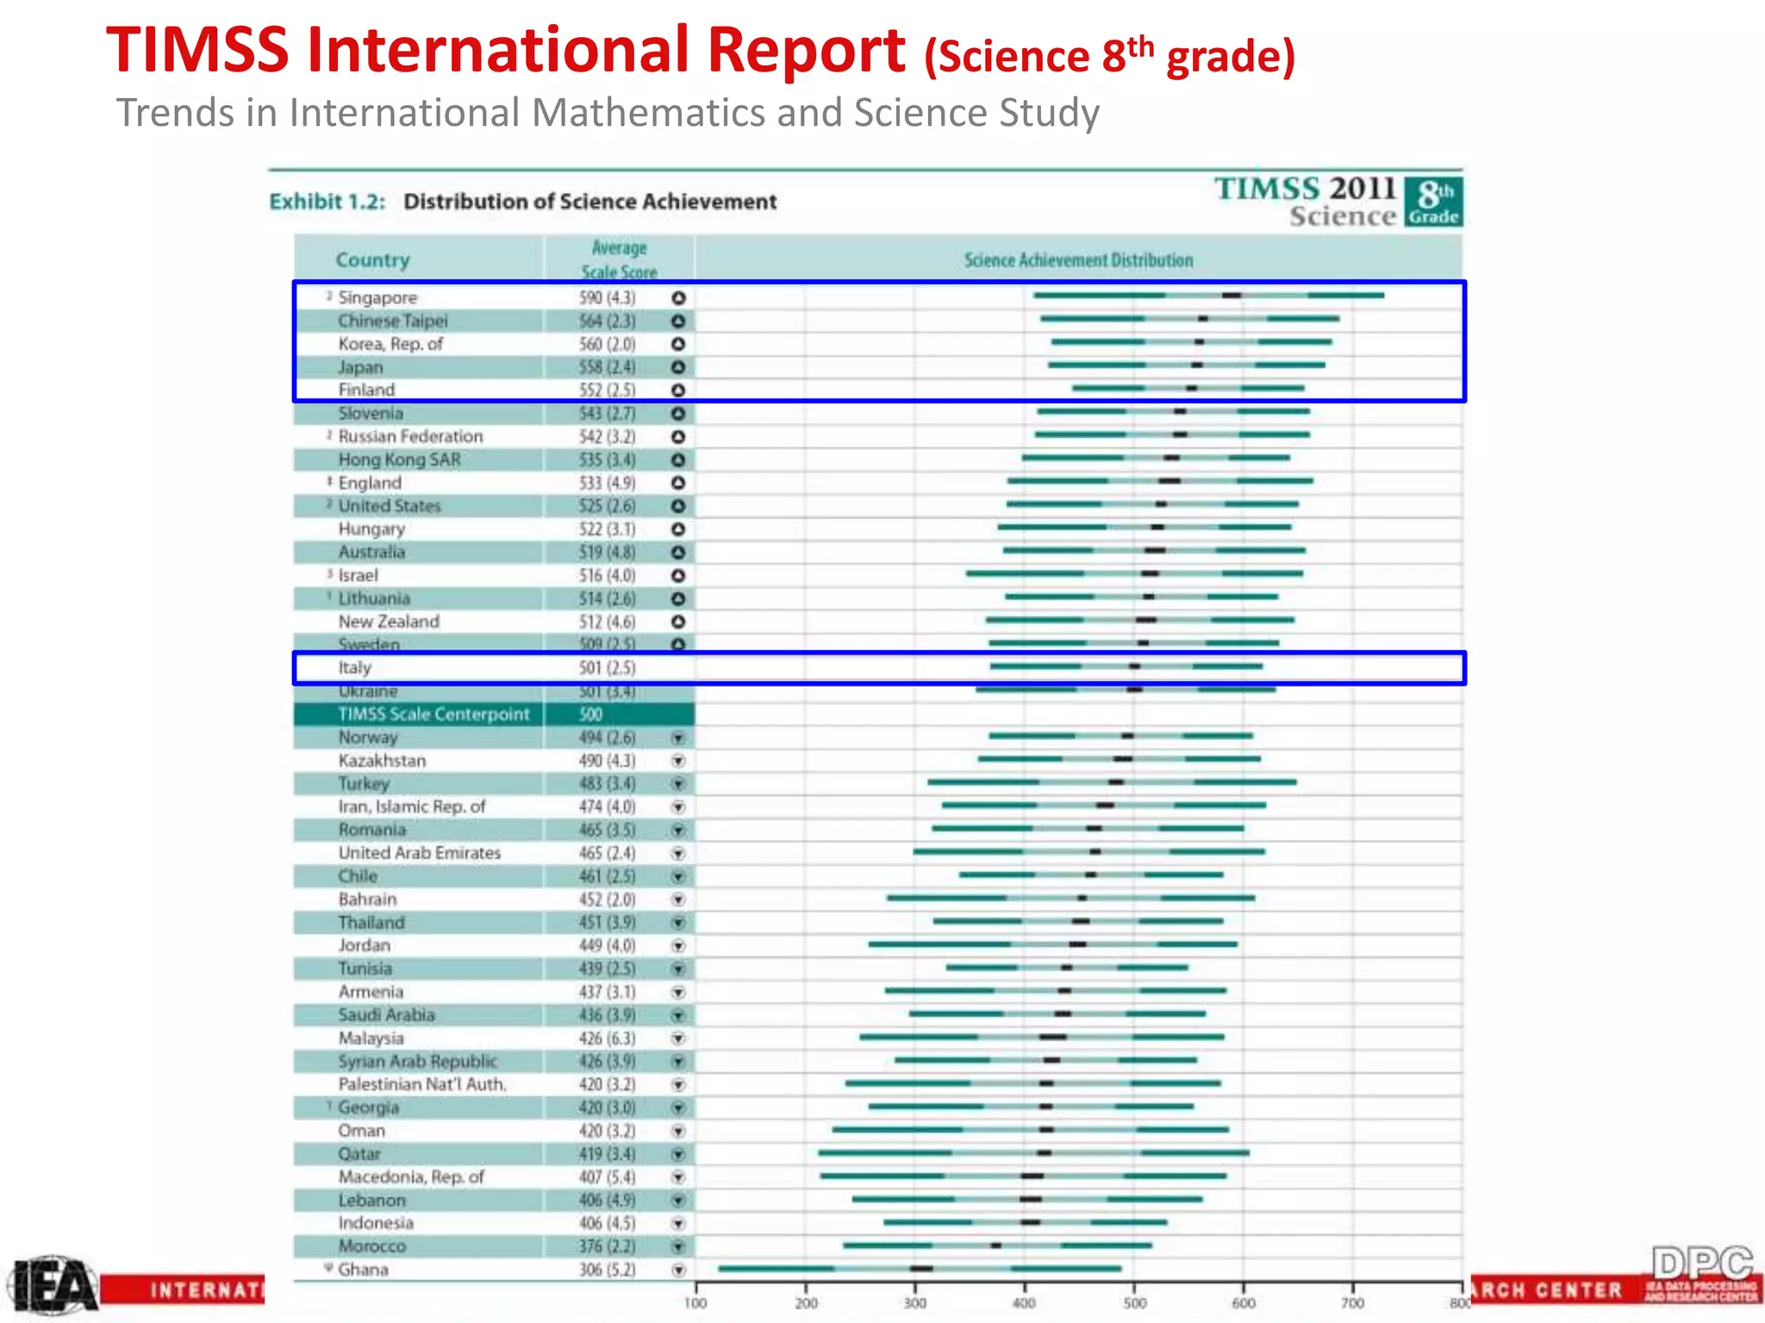Click the 'Saudi Arabia' country name

click(x=386, y=1016)
